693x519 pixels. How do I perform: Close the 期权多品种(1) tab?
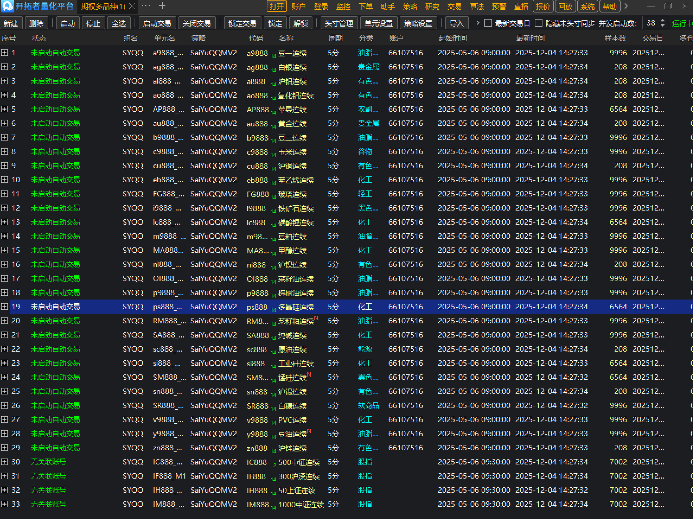click(132, 6)
